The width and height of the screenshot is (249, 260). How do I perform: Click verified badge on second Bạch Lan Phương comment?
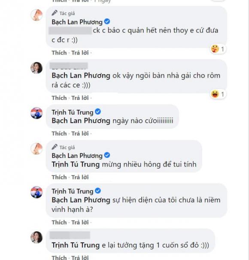click(107, 155)
